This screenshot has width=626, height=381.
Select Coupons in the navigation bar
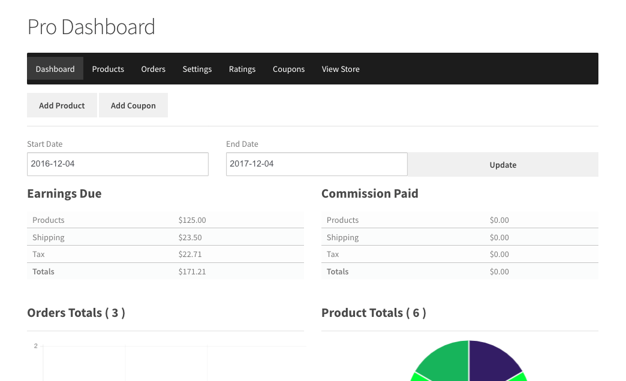click(288, 69)
